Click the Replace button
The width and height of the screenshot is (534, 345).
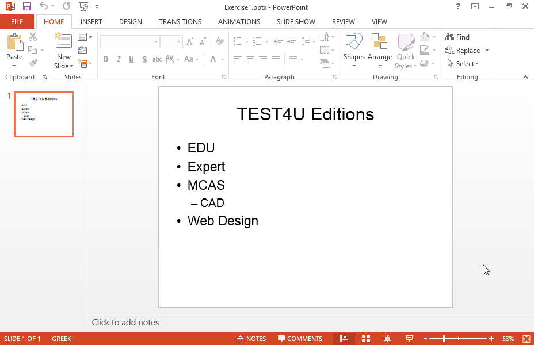coord(463,51)
